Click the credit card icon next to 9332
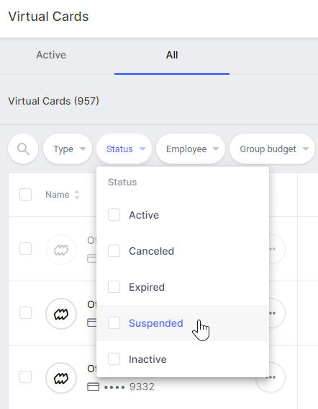Screen dimensions: 318x409 [x=93, y=387]
